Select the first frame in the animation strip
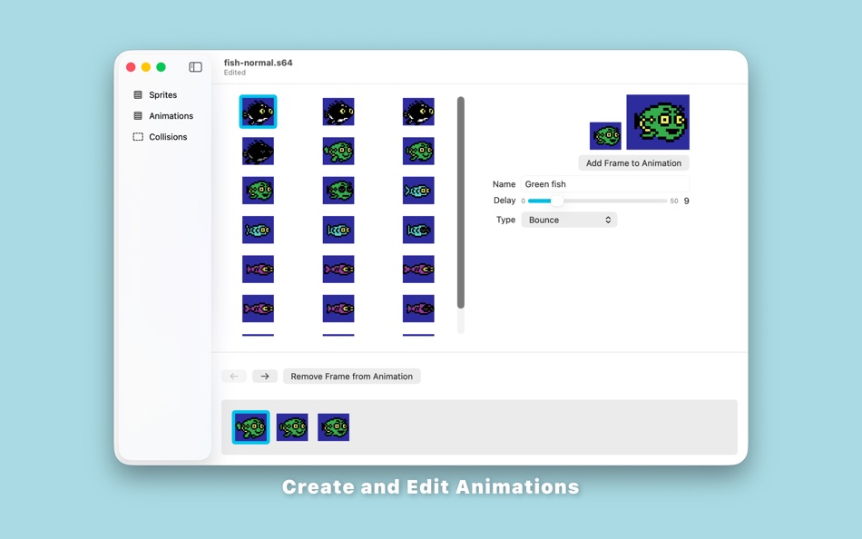 pos(250,426)
